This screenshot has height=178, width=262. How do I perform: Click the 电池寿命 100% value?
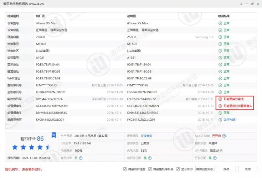click(78, 151)
